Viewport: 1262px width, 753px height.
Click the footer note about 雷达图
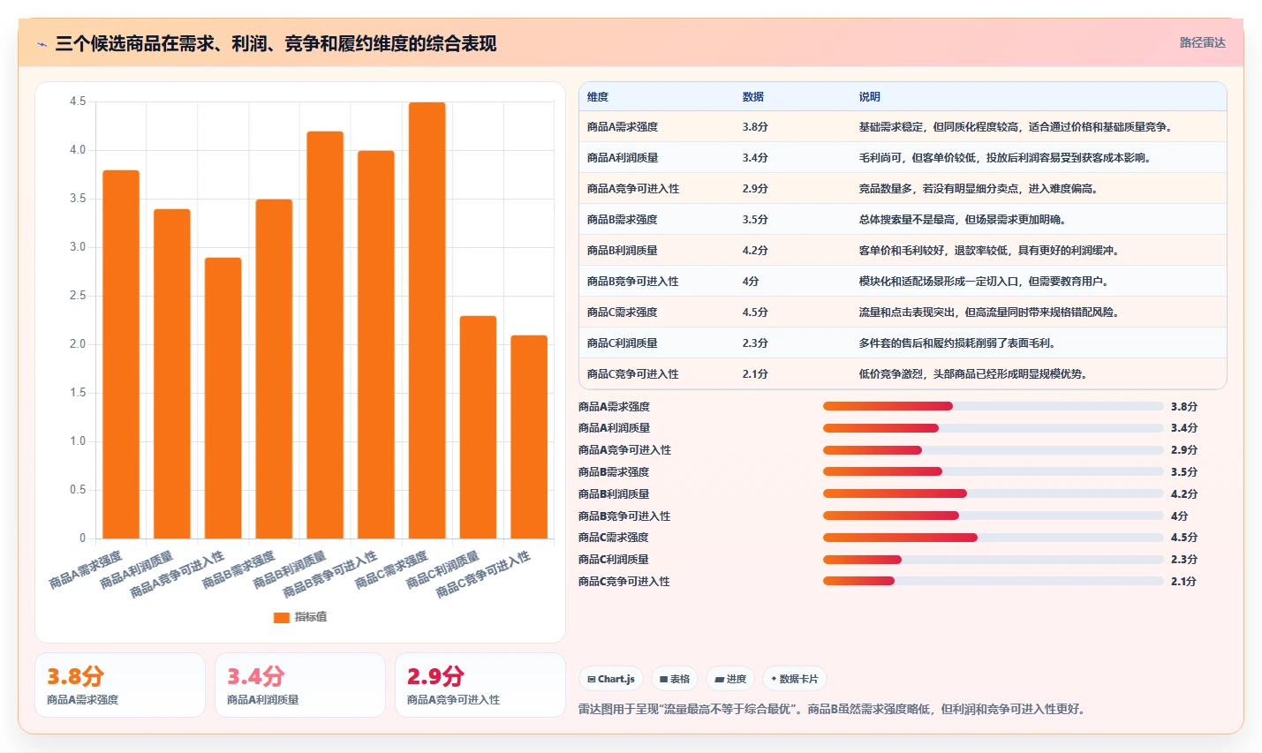click(834, 709)
